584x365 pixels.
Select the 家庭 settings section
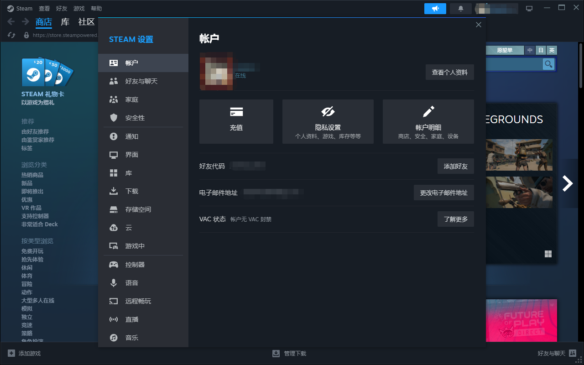(x=143, y=99)
